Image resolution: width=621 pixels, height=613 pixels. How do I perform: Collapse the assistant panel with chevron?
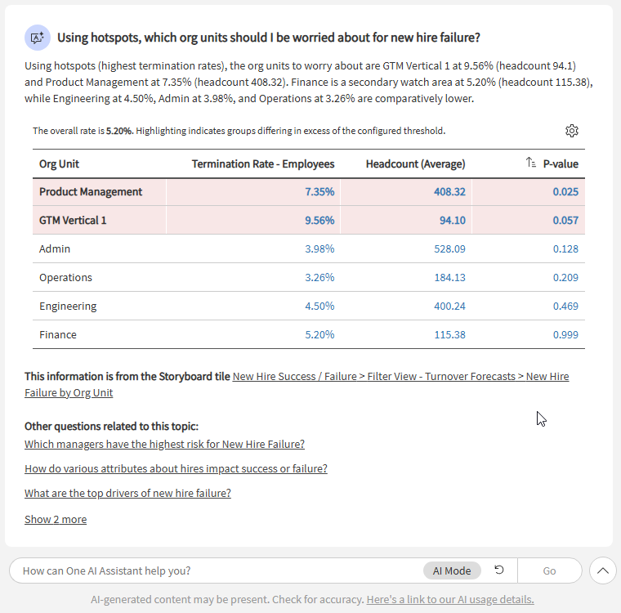[x=602, y=570]
